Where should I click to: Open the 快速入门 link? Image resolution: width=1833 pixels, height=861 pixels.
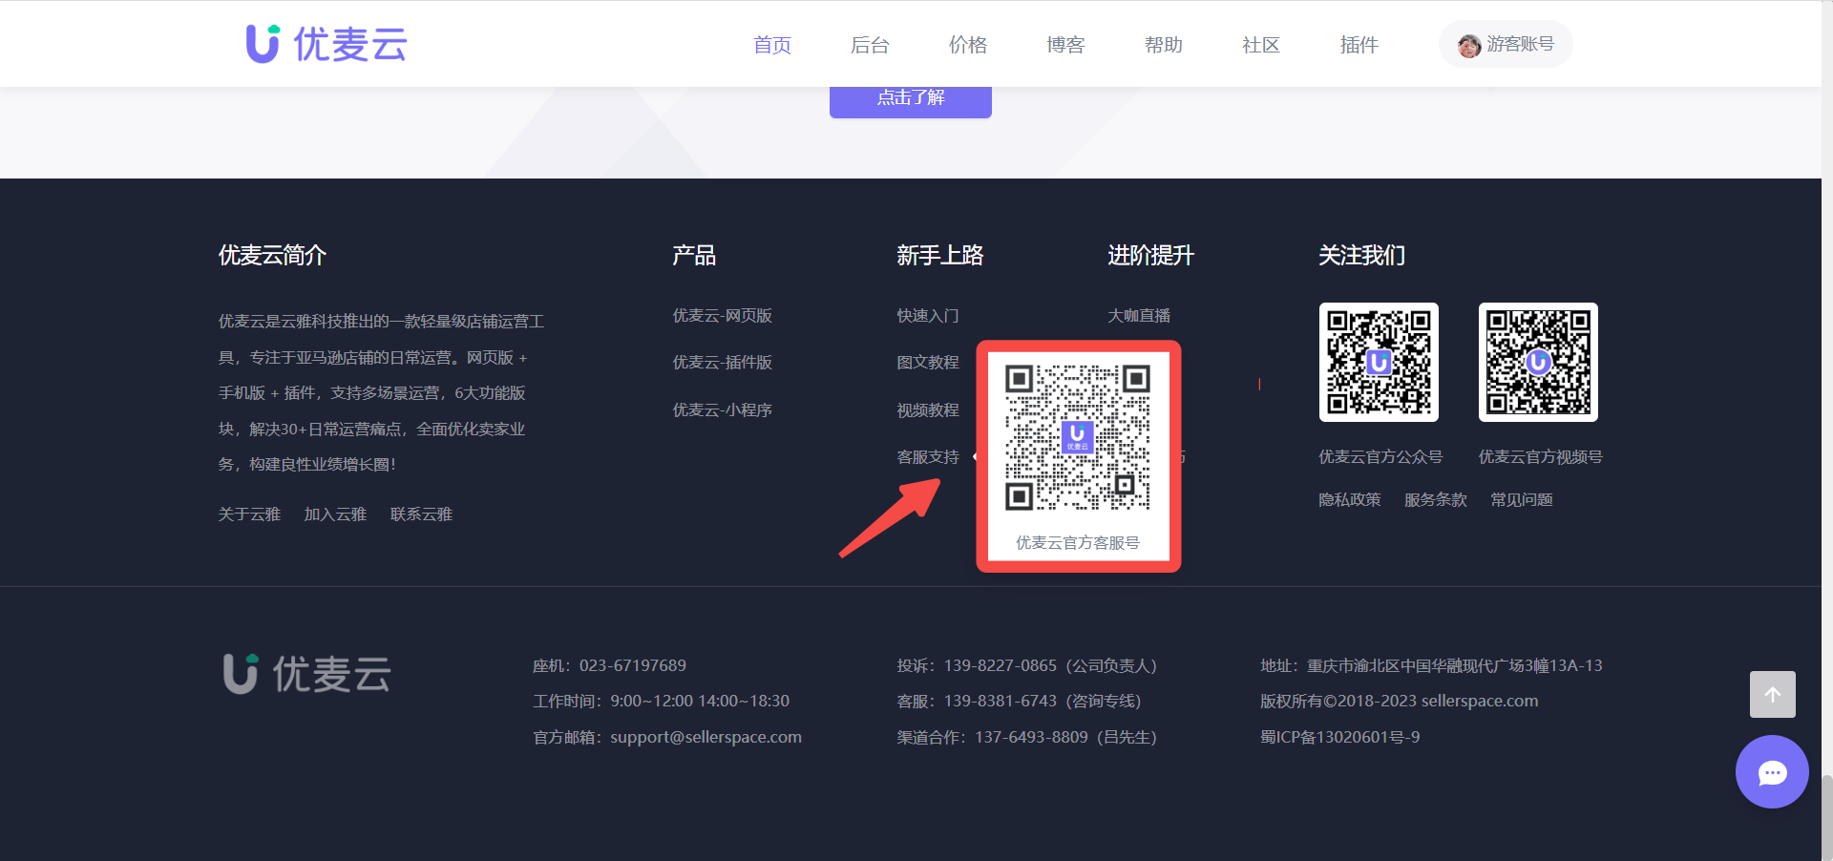928,315
